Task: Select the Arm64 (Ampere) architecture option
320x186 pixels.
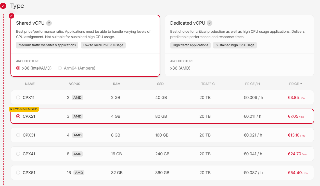Action: click(60, 68)
